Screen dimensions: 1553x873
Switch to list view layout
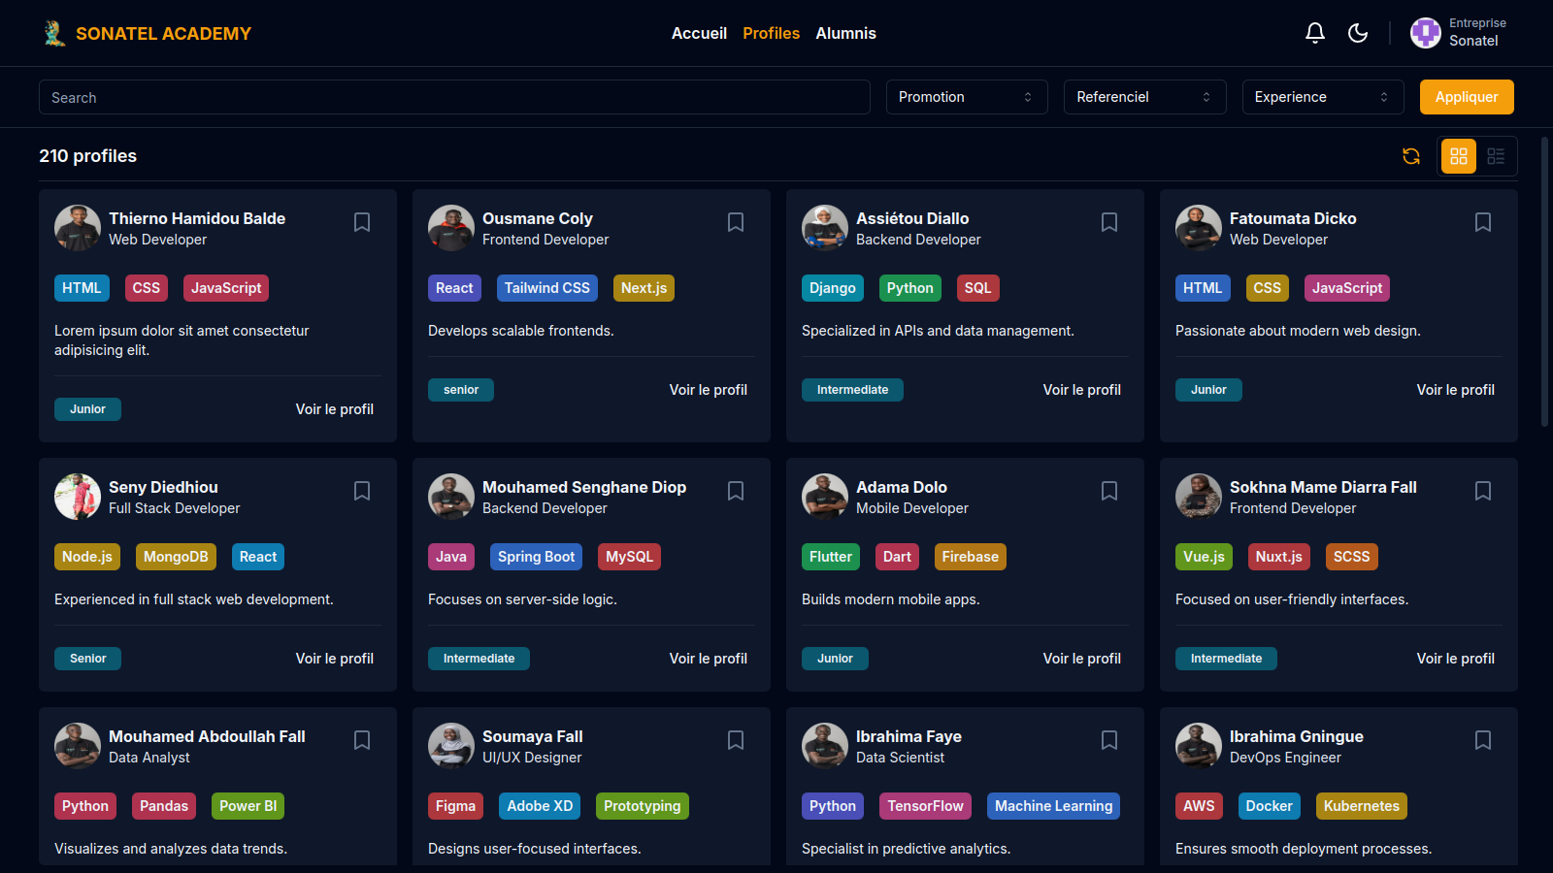(1496, 156)
